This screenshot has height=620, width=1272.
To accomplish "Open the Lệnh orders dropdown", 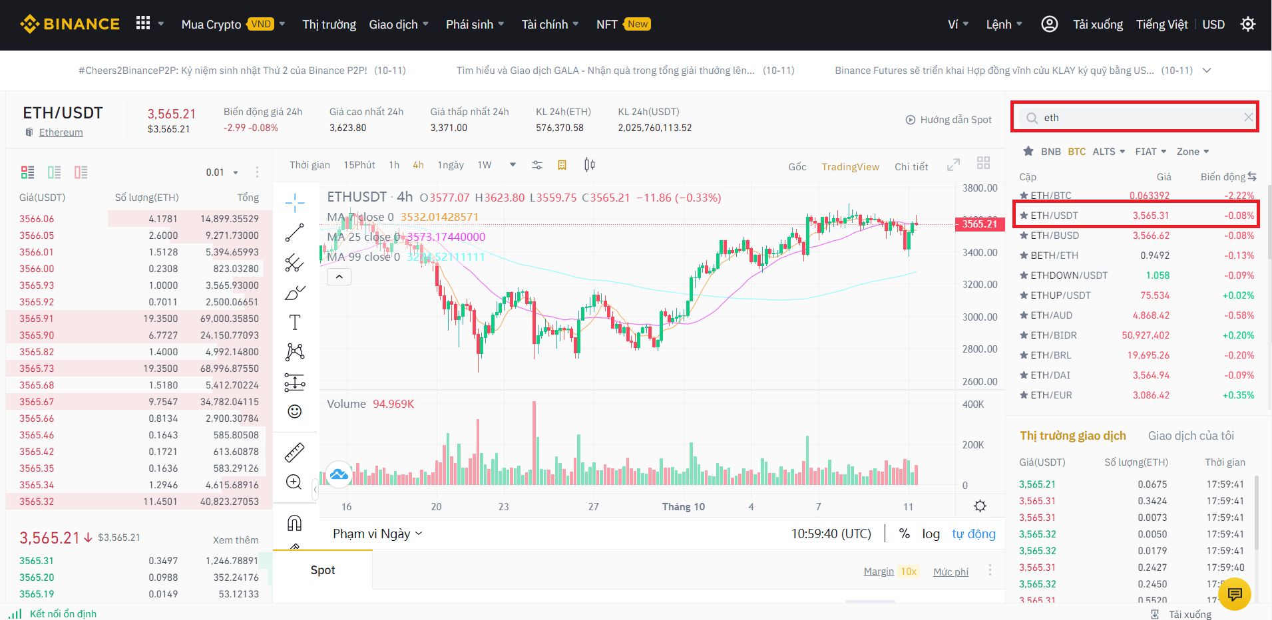I will tap(1004, 24).
